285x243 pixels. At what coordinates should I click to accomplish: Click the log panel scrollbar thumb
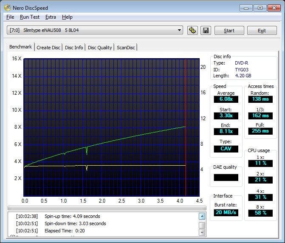pos(202,225)
